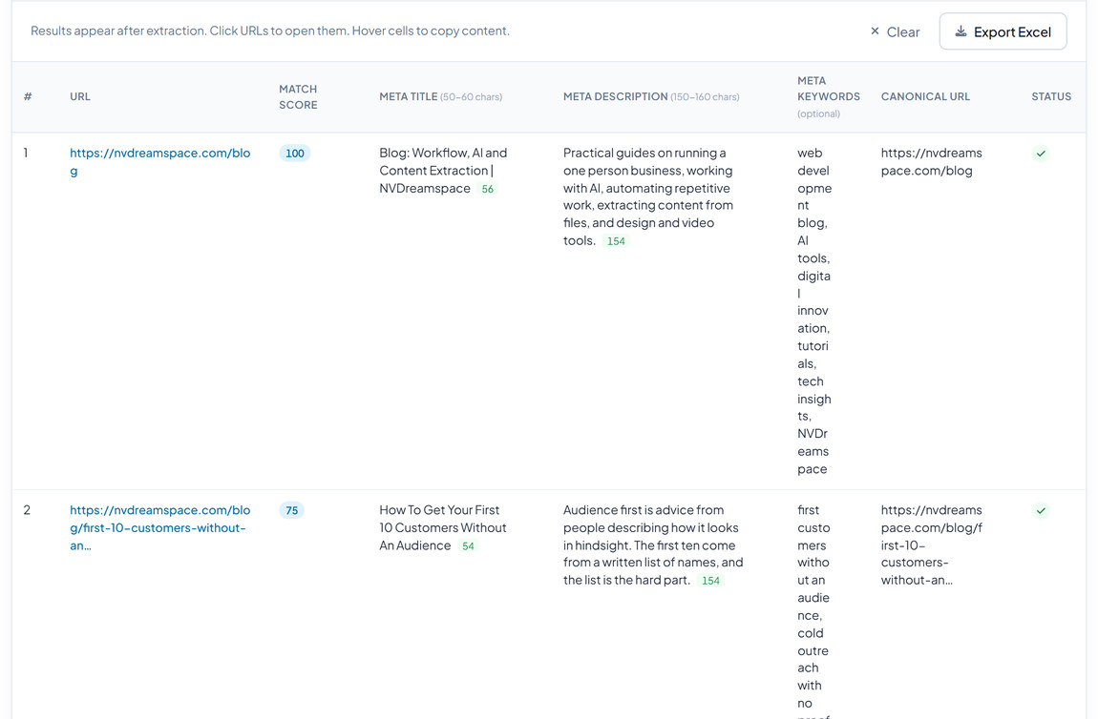Select the meta title 'How To Get Your First 10 Customers'
1098x719 pixels.
click(x=443, y=527)
